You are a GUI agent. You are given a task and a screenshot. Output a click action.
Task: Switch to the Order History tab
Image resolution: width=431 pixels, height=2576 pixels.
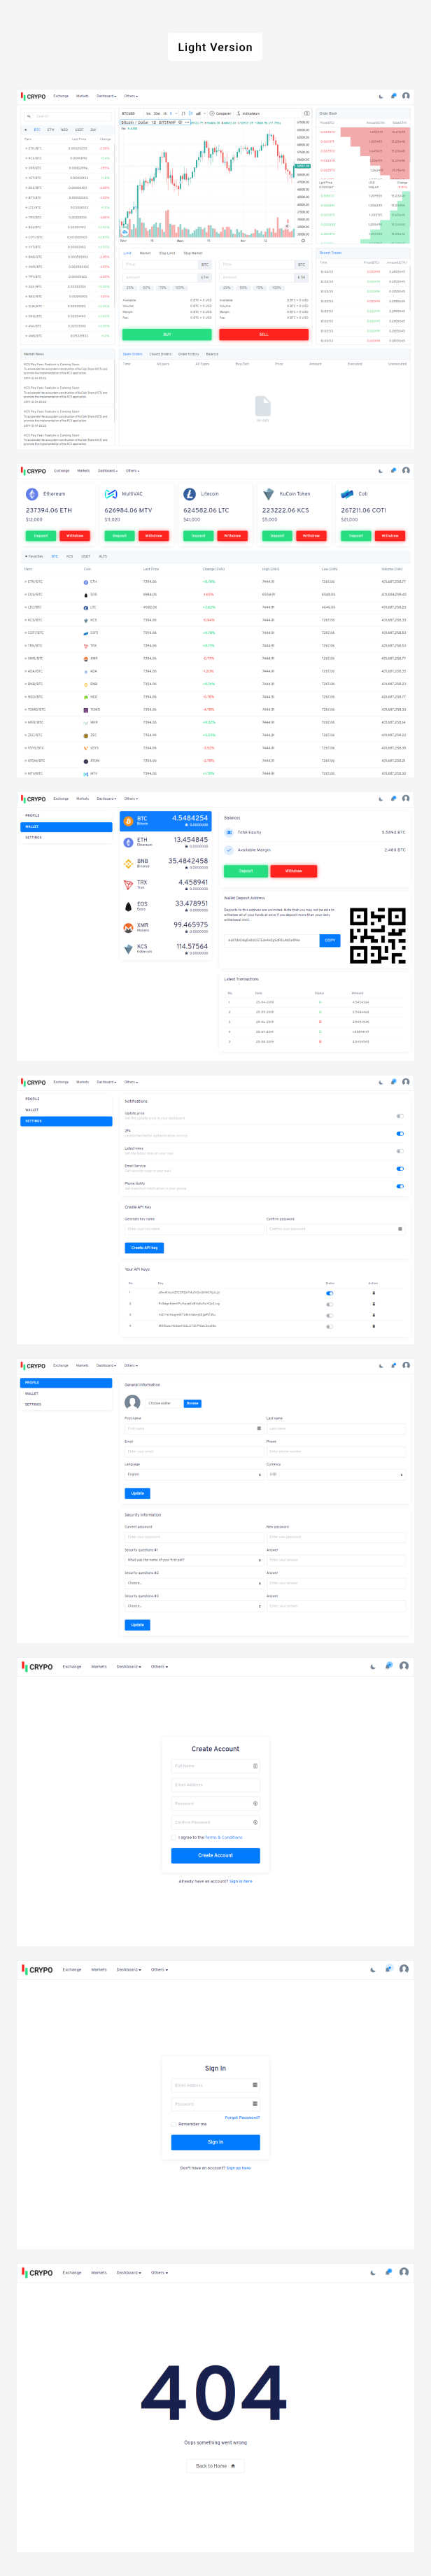(x=188, y=354)
